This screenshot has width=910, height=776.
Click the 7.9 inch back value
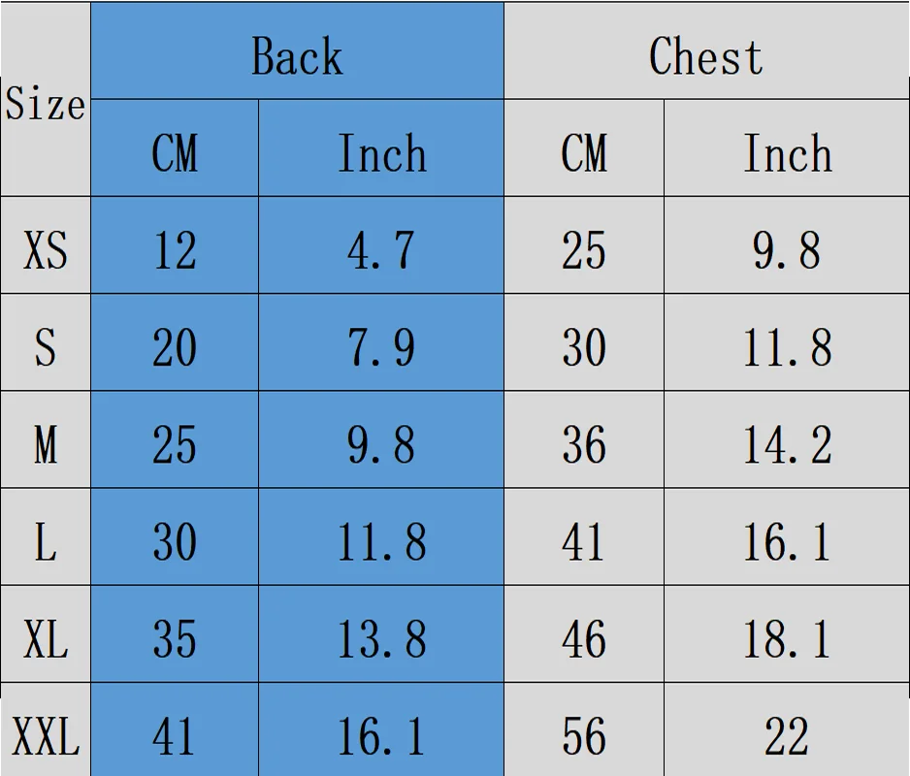click(x=380, y=347)
